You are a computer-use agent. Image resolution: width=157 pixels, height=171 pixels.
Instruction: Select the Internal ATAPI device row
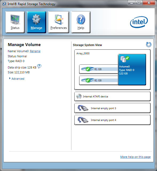112,96
